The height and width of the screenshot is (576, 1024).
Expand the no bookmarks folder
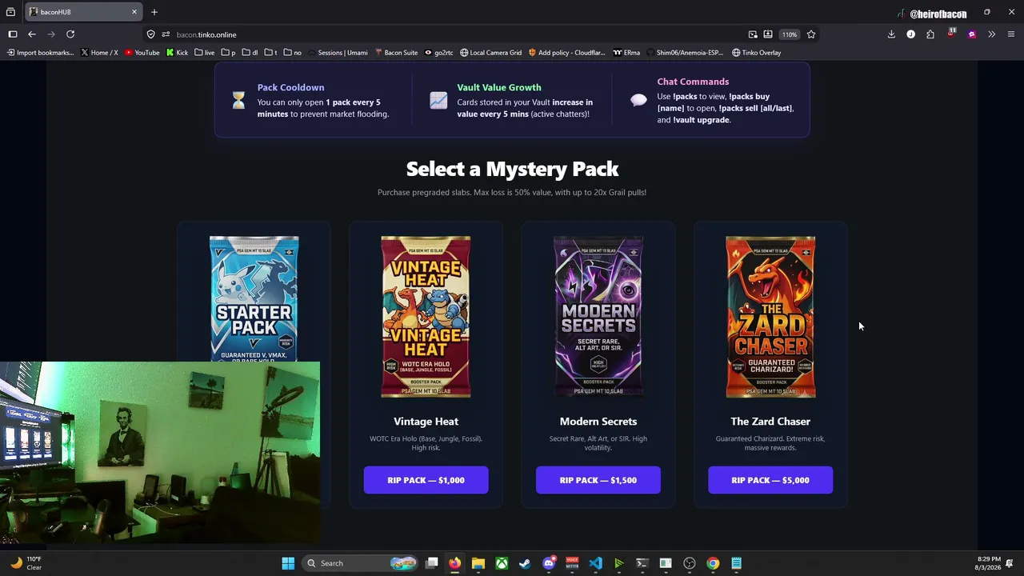[x=292, y=53]
